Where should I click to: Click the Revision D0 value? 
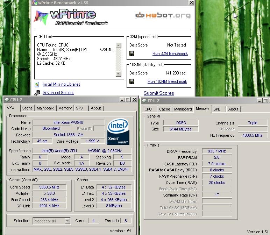point(122,163)
